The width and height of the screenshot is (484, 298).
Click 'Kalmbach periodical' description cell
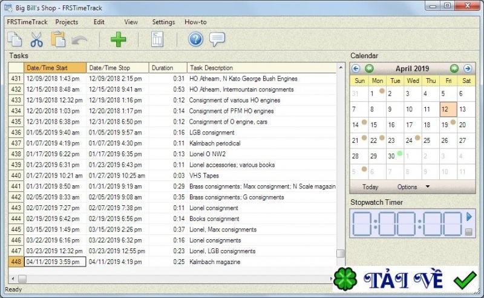[261, 143]
